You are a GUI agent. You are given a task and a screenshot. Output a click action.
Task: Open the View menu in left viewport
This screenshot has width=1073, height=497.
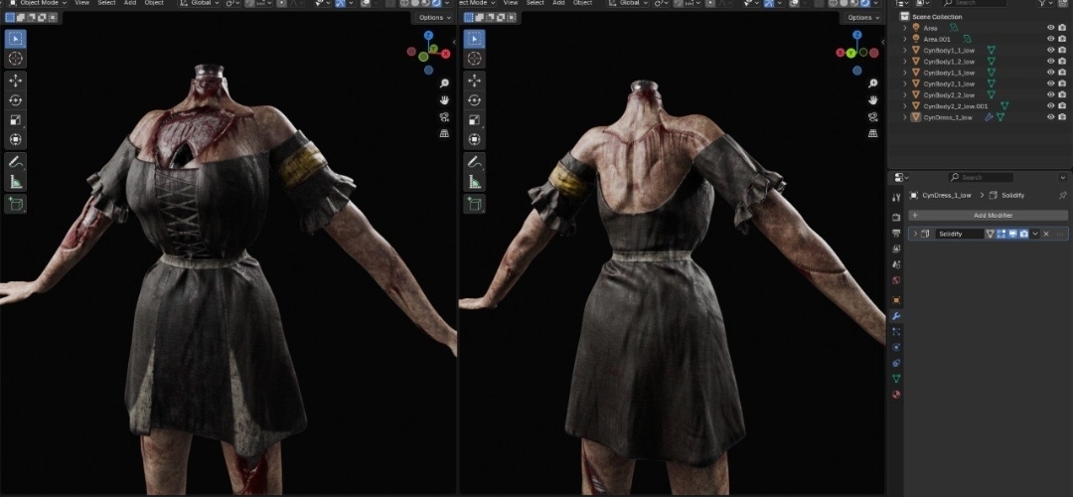[x=81, y=3]
